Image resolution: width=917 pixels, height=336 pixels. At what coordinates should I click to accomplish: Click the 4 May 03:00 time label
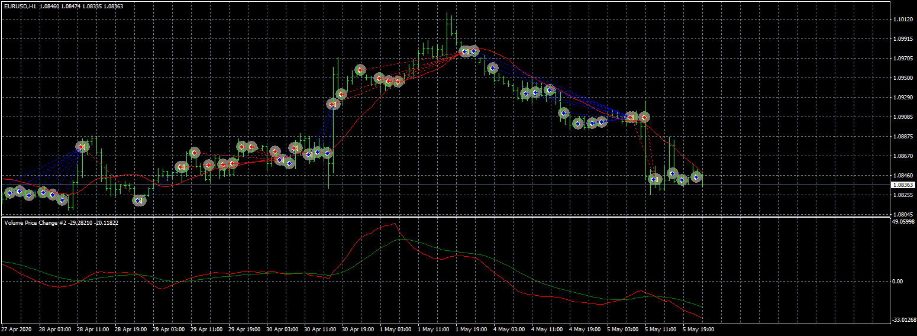click(509, 328)
